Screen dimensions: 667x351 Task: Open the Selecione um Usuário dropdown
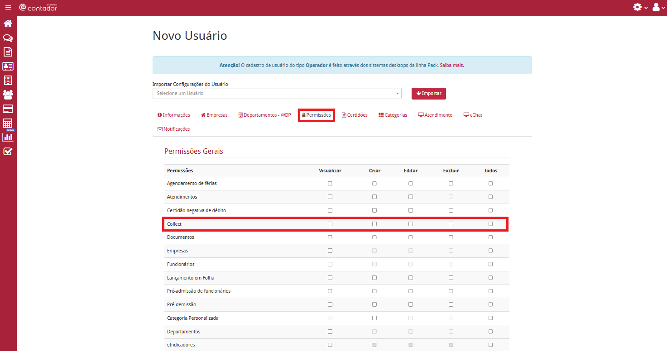coord(277,93)
